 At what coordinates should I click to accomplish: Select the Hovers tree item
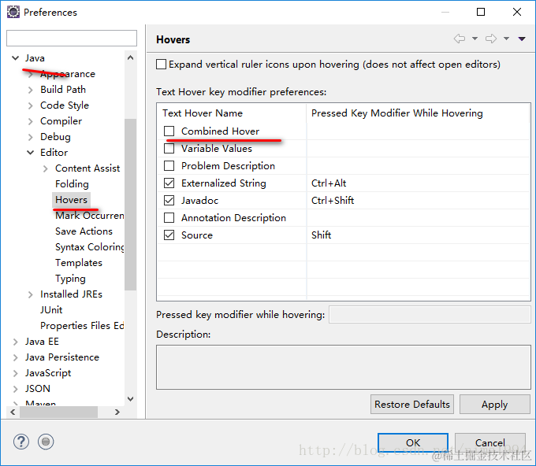click(x=71, y=200)
